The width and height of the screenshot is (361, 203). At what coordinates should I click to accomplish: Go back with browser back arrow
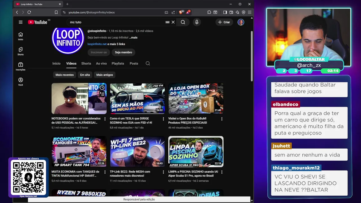[x=17, y=12]
